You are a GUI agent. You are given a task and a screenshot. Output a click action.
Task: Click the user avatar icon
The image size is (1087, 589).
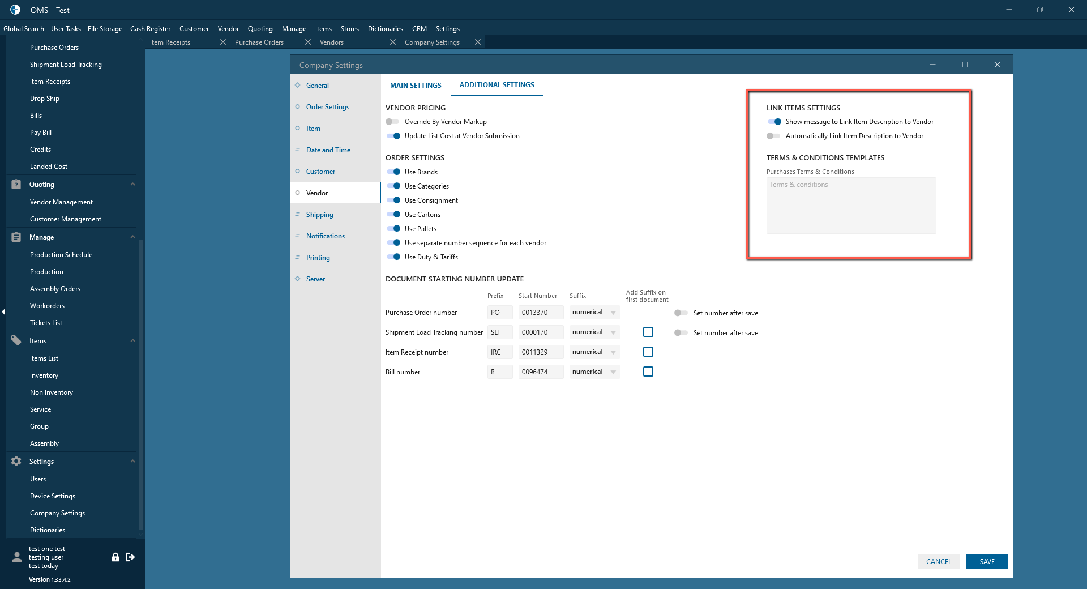click(x=17, y=557)
